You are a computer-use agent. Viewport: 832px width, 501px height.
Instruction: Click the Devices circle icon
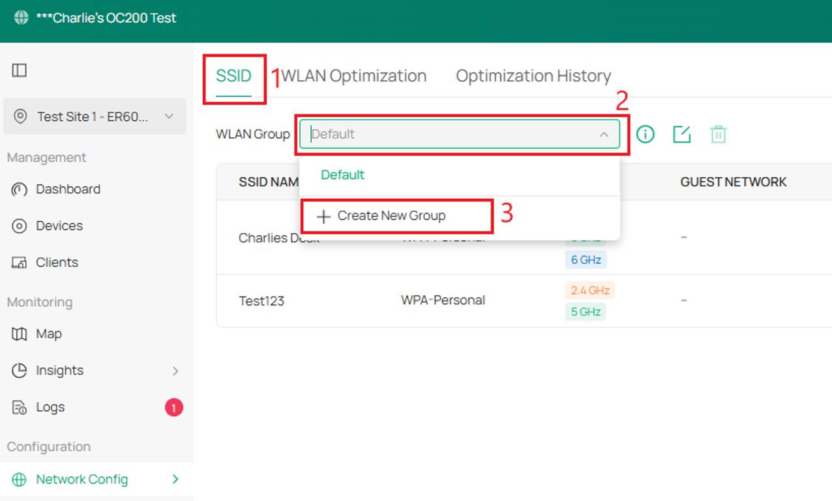click(x=20, y=226)
